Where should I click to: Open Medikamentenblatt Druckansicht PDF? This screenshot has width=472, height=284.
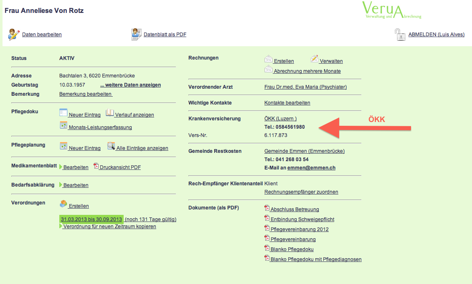(120, 167)
